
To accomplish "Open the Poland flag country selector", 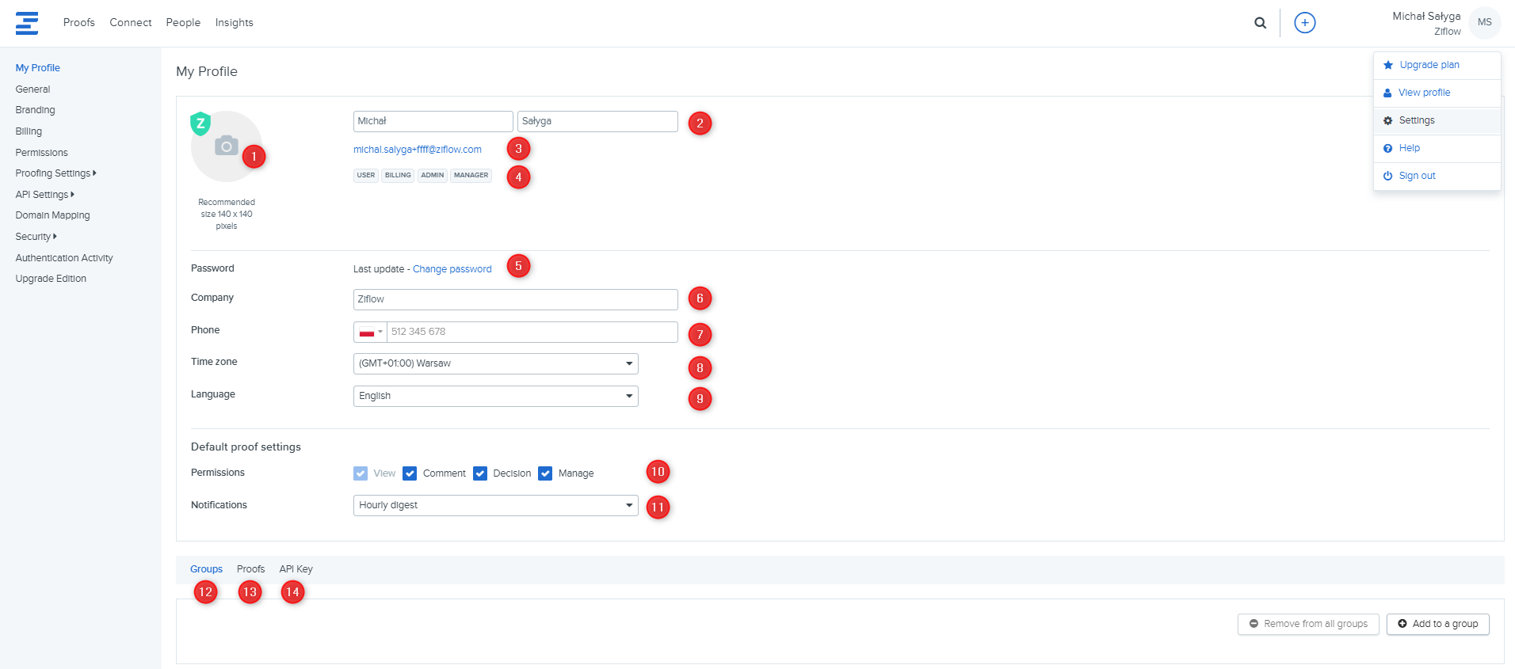I will click(x=370, y=332).
